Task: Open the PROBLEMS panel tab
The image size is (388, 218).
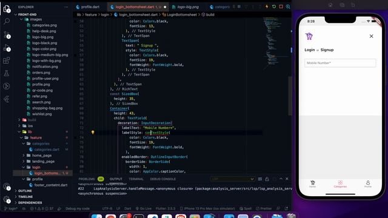Action: (87, 179)
